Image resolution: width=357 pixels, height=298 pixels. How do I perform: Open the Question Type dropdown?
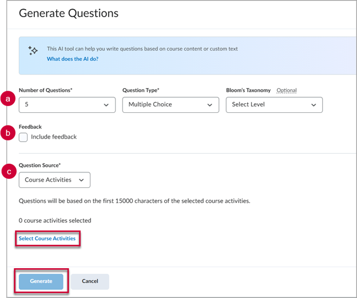click(170, 105)
